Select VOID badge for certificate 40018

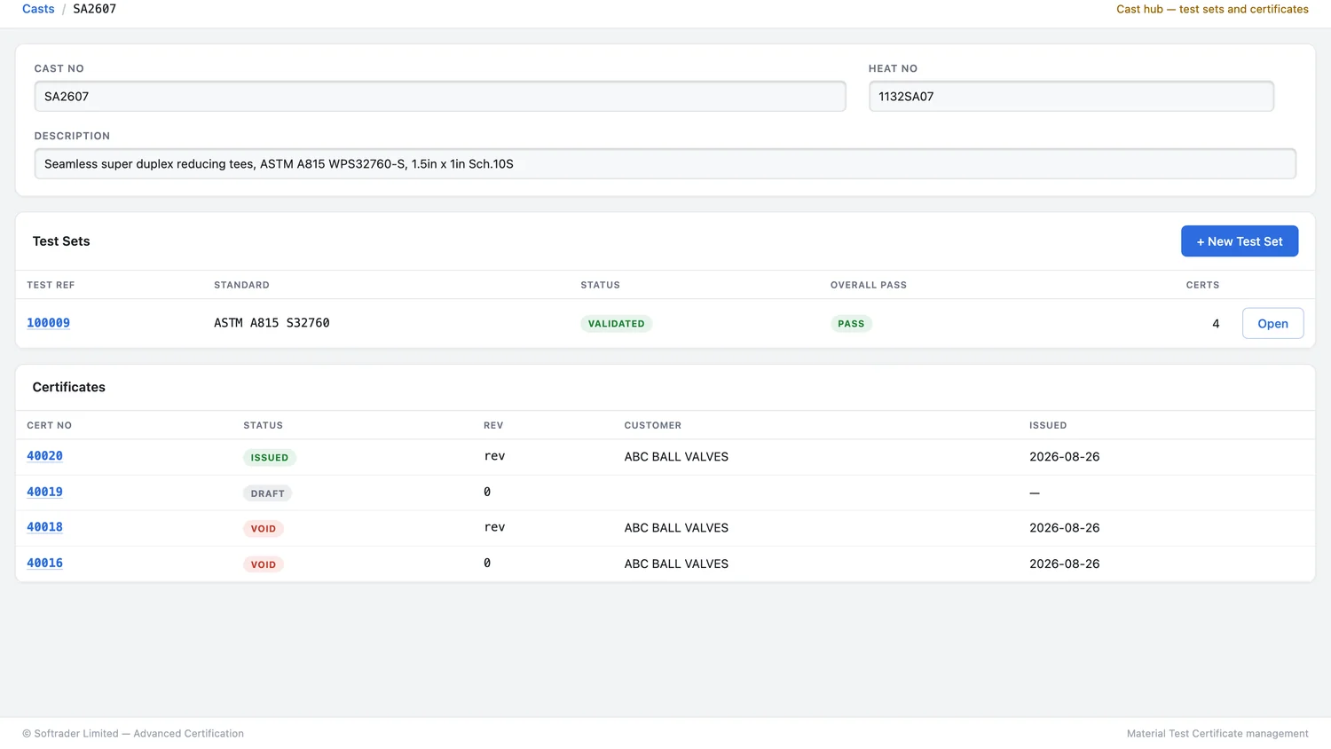[263, 529]
